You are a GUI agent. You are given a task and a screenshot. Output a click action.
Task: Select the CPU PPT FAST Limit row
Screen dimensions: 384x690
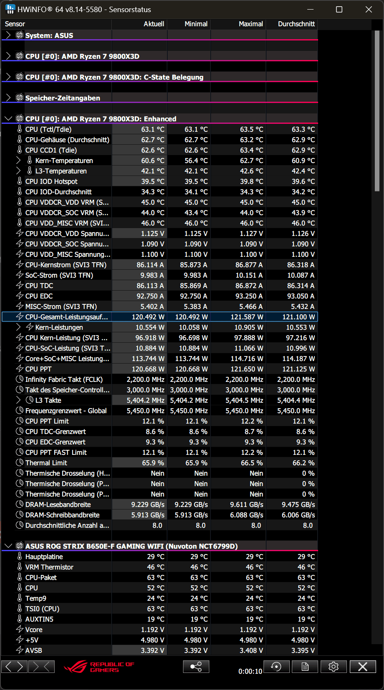[160, 452]
